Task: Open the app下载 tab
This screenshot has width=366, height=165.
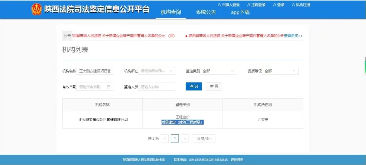Action: tap(240, 12)
